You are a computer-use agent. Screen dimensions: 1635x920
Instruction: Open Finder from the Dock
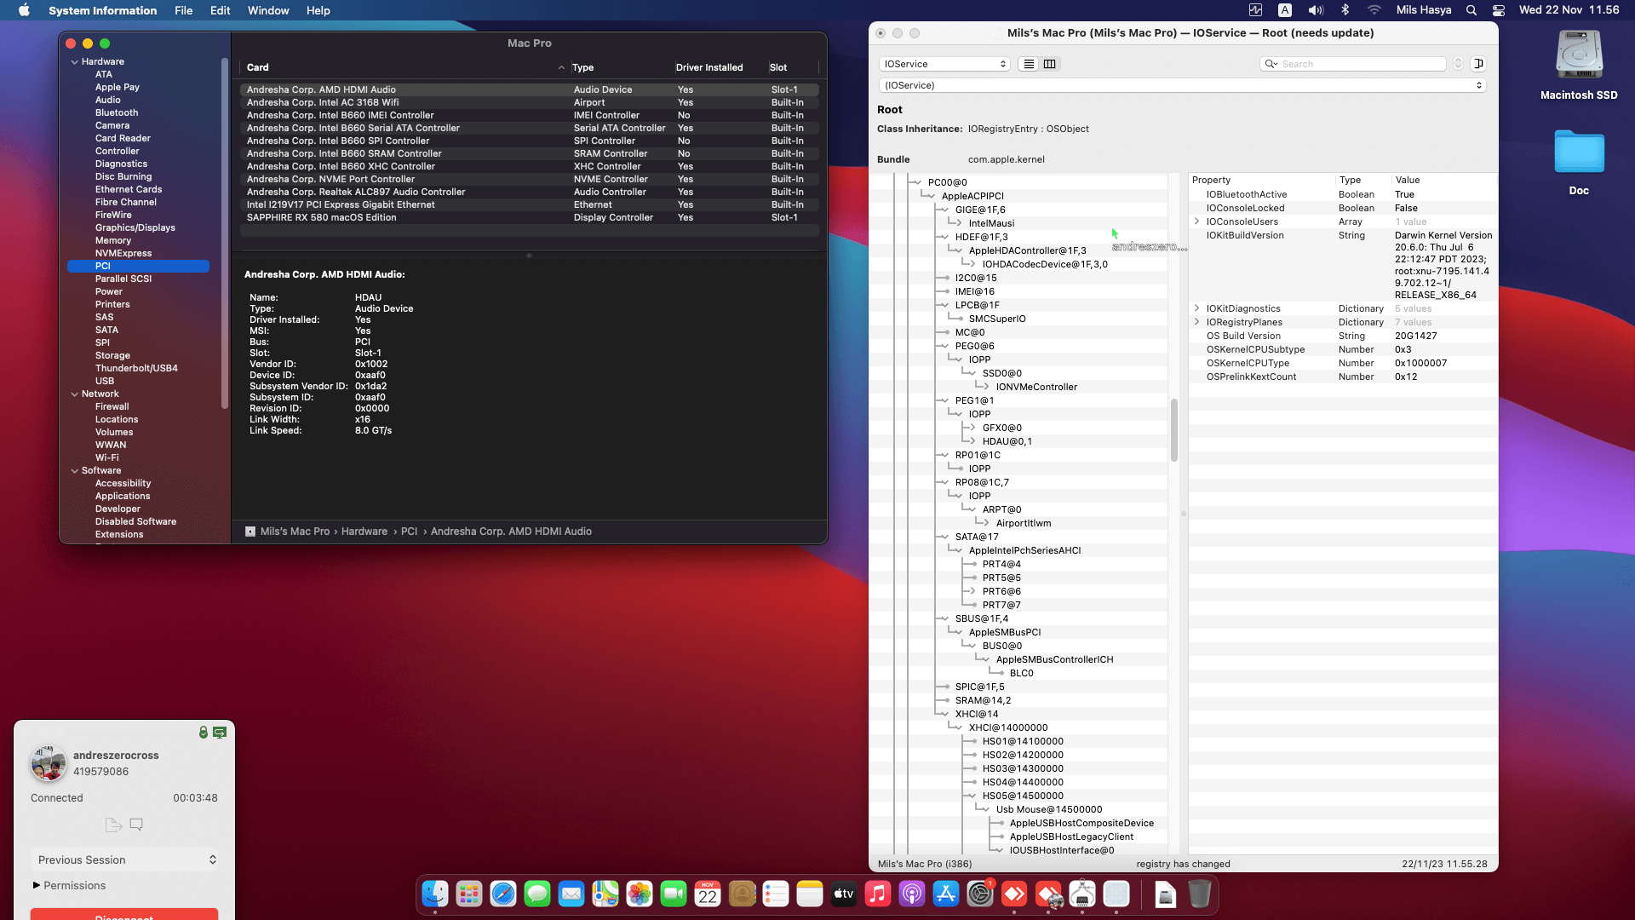click(435, 894)
